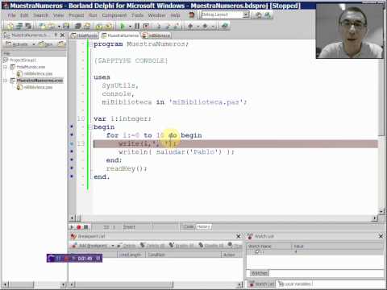Toggle the breakpoint dot on the 'end.' line

pos(72,176)
